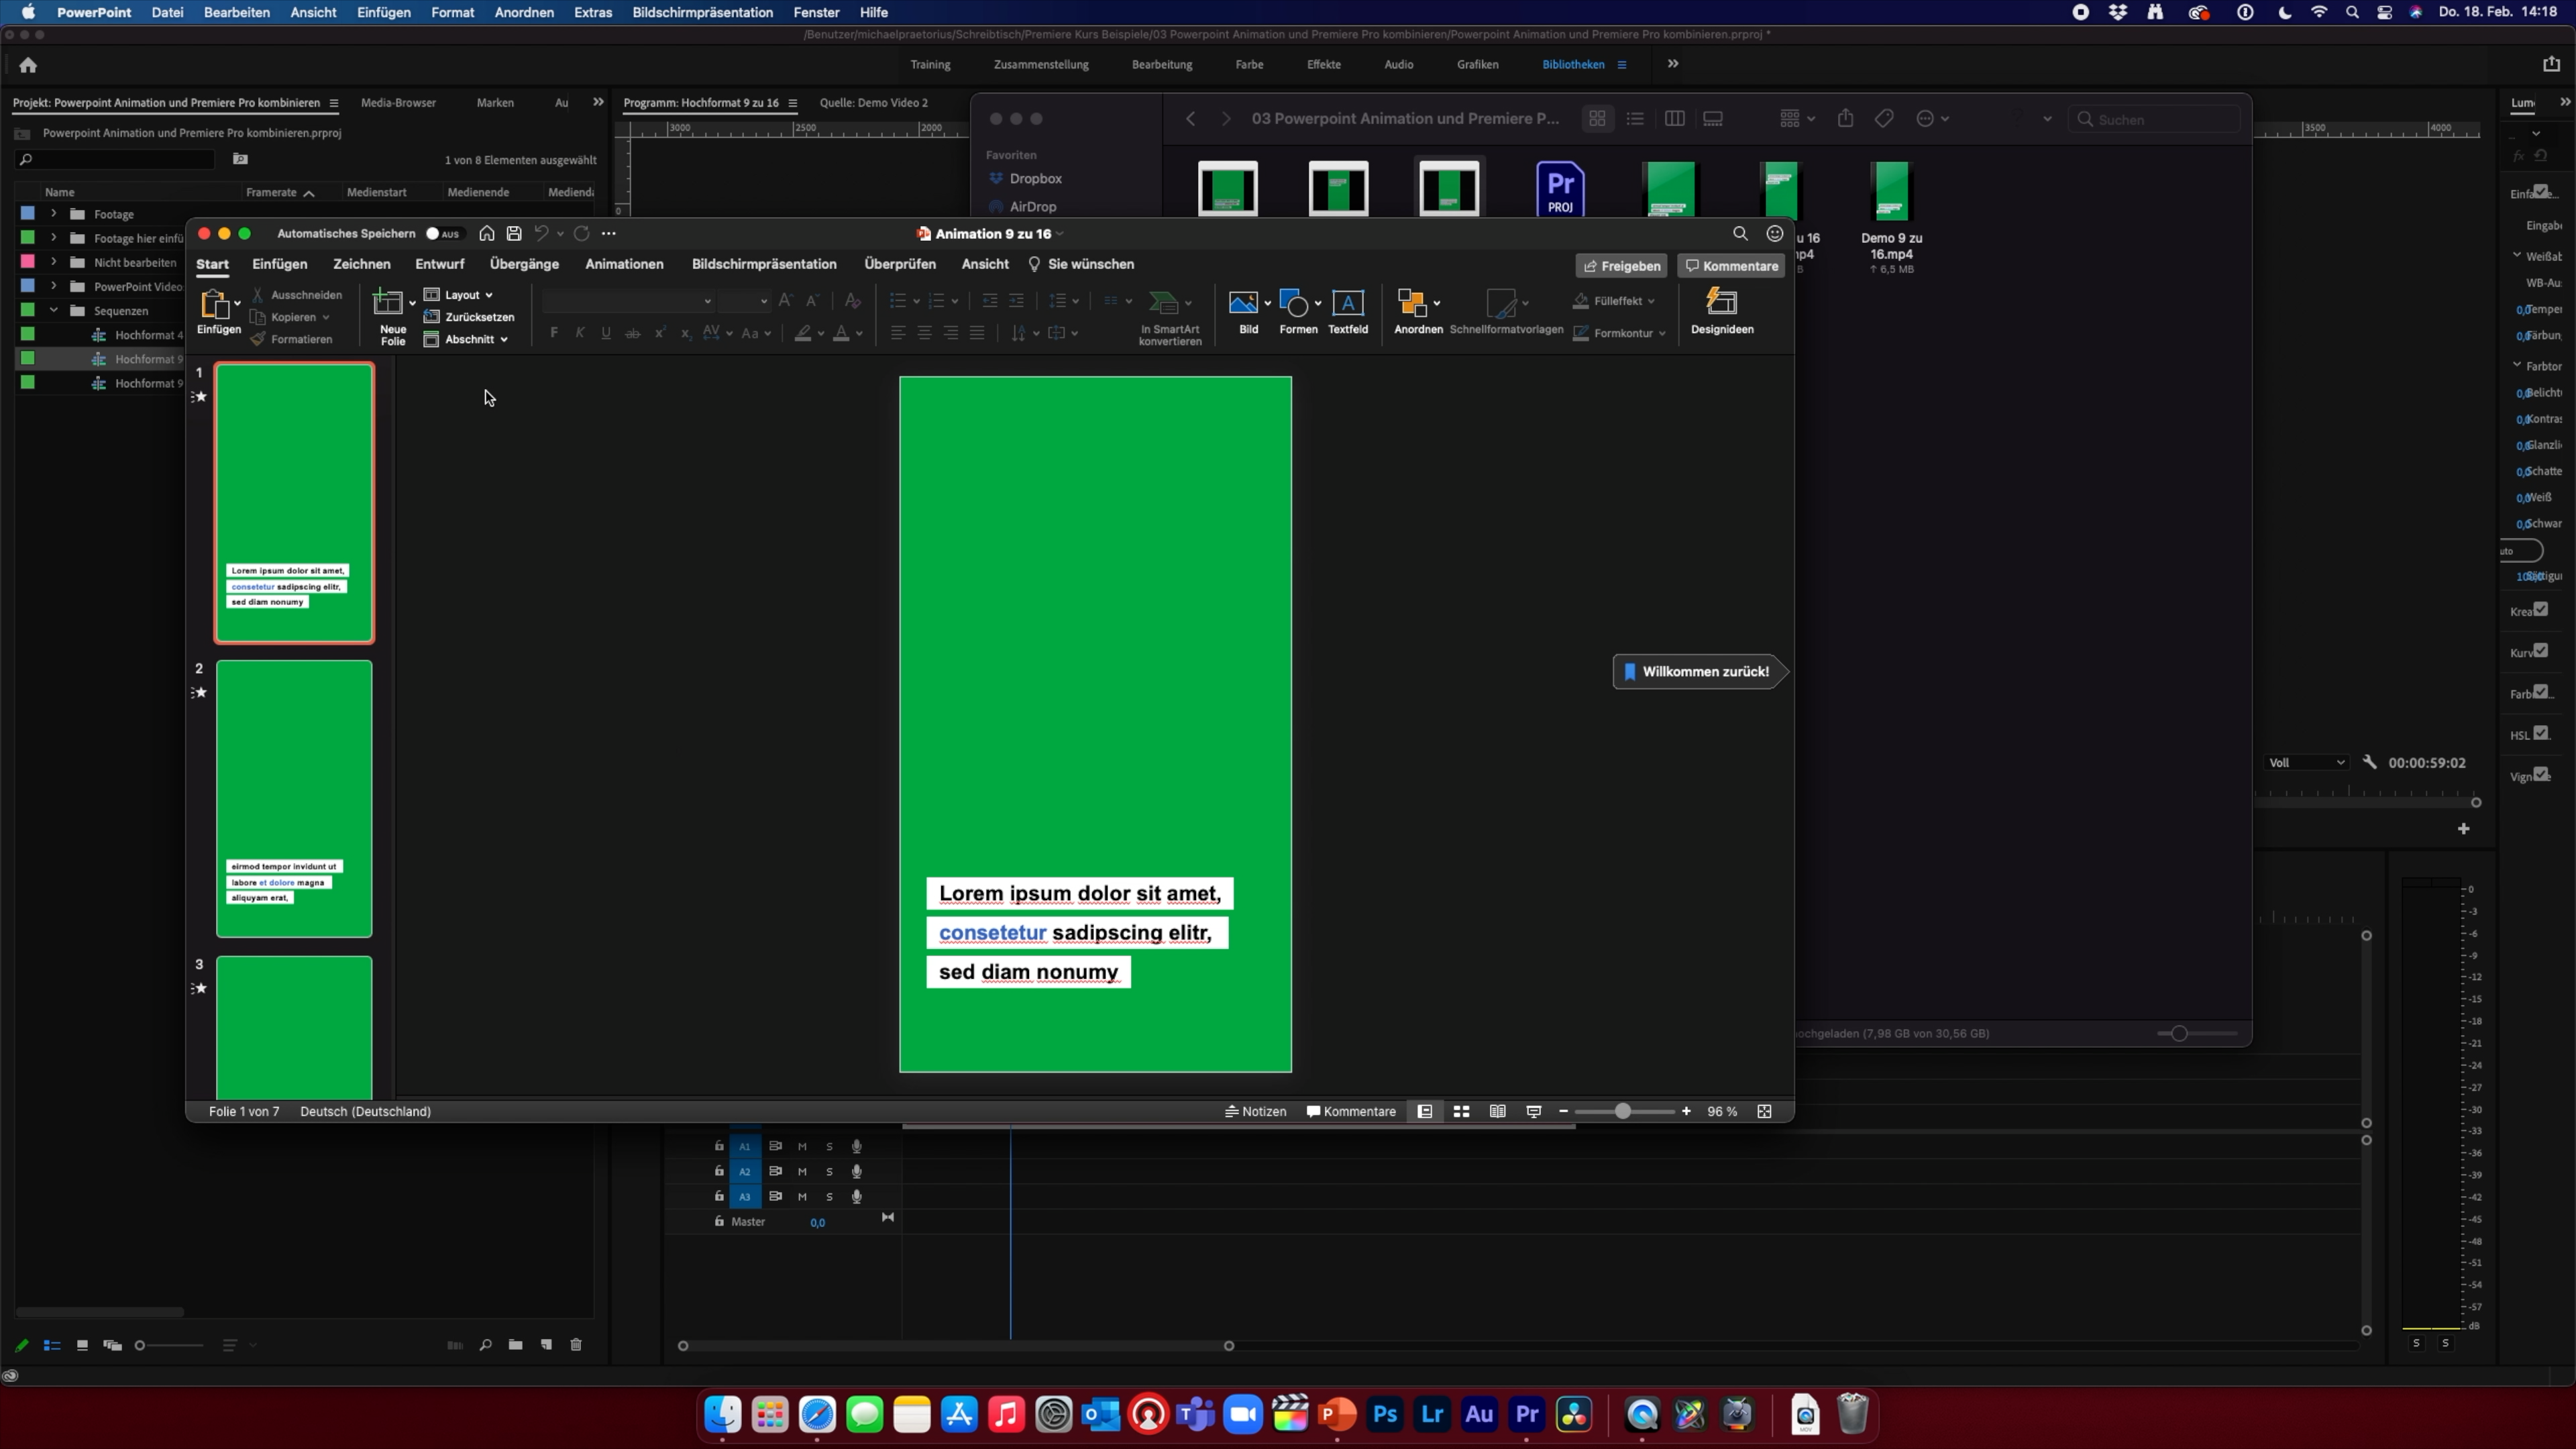Switch to slide sorter view icon
2576x1449 pixels.
1461,1111
